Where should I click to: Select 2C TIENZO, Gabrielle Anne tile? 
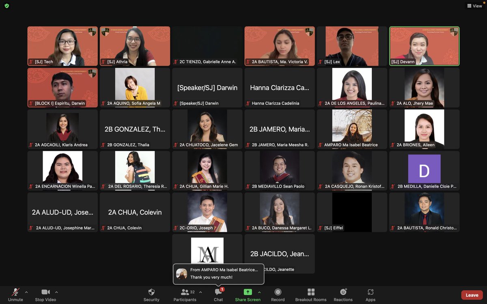coord(207,46)
